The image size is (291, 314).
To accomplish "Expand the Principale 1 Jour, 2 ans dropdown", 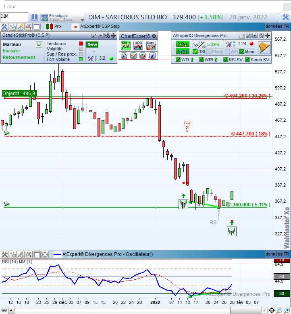I will 63,17.
